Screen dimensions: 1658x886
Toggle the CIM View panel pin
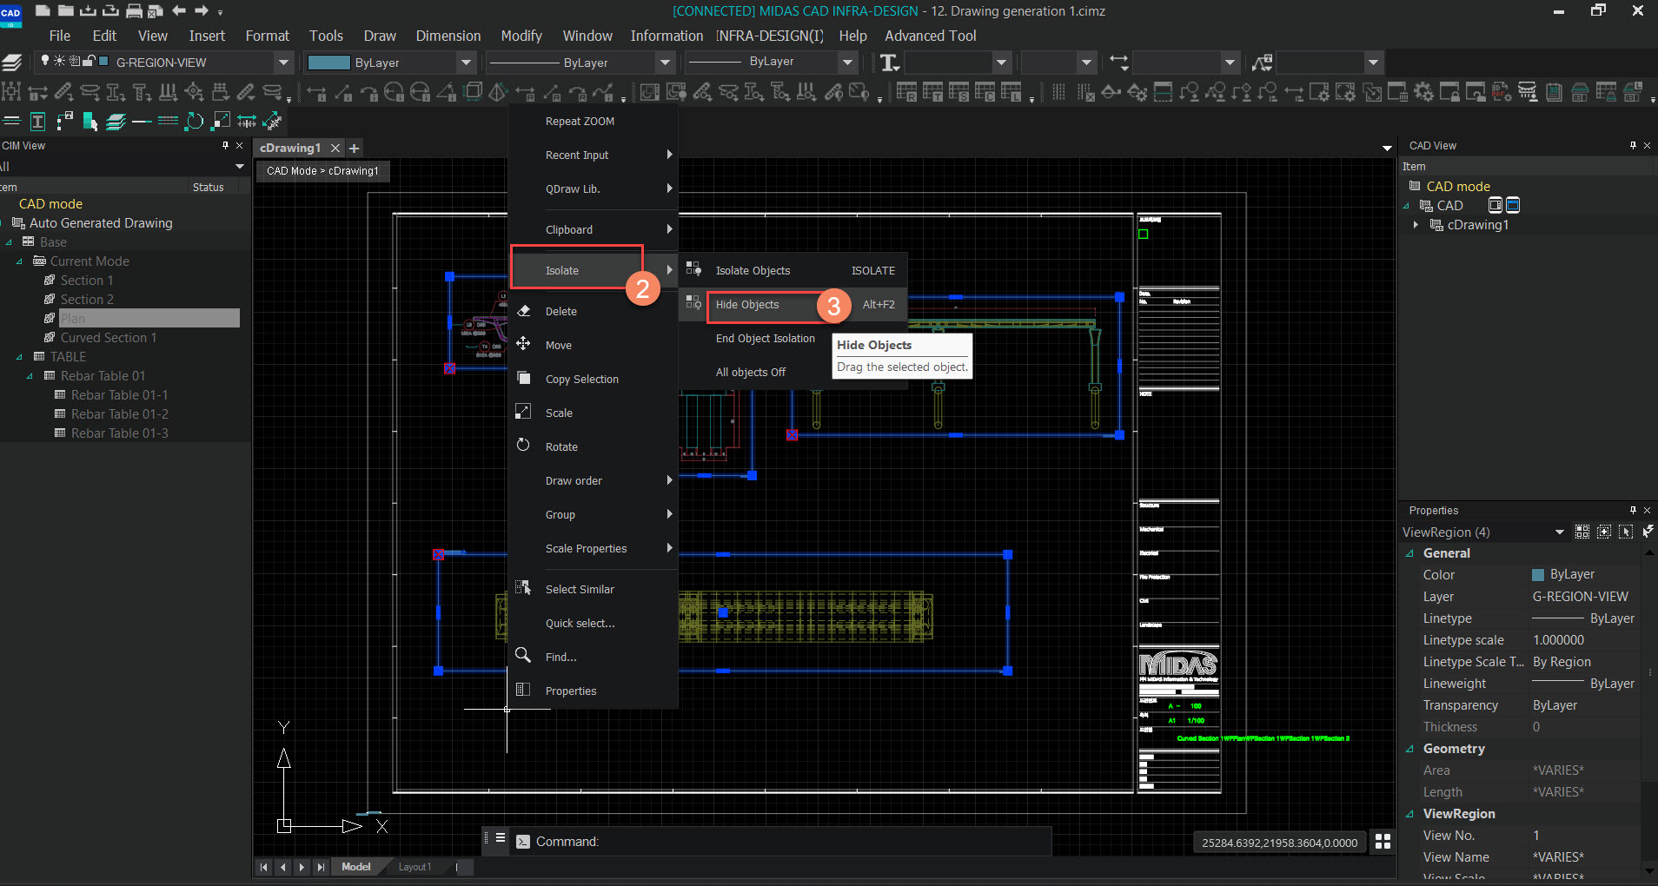tap(226, 145)
